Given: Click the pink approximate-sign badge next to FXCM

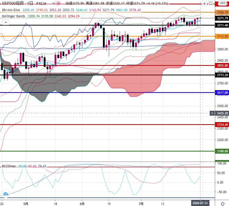Looking at the screenshot, I should click(58, 3).
